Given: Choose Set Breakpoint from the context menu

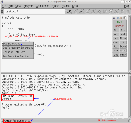Looking at the screenshot, I should (18, 44).
